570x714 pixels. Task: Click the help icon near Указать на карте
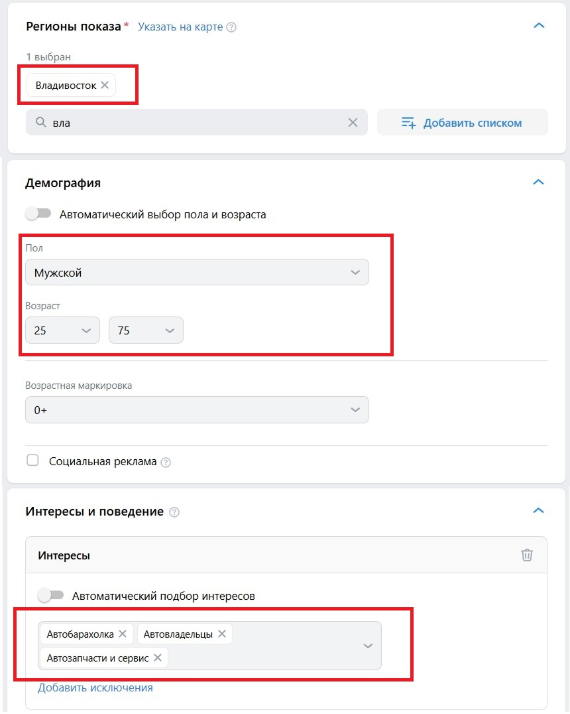point(231,27)
